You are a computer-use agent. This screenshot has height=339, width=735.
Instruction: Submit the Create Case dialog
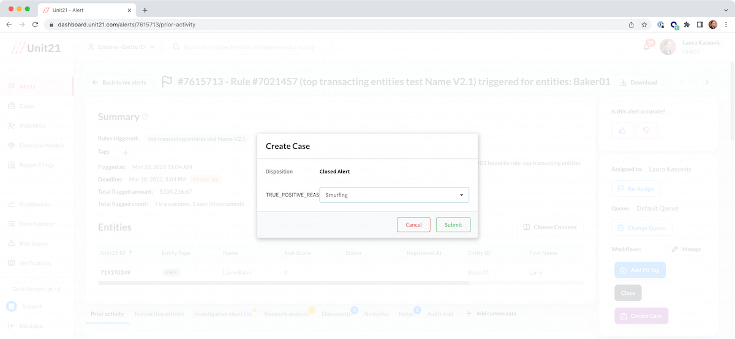[453, 225]
